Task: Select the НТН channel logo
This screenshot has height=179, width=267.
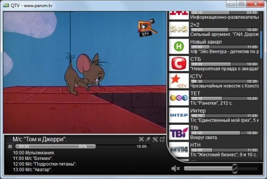Action: point(179,149)
